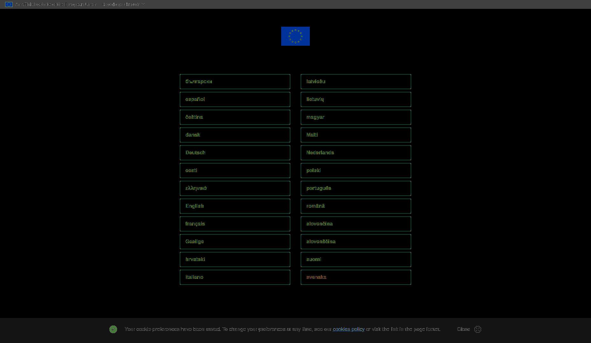Pick português language
This screenshot has width=591, height=343.
point(356,188)
